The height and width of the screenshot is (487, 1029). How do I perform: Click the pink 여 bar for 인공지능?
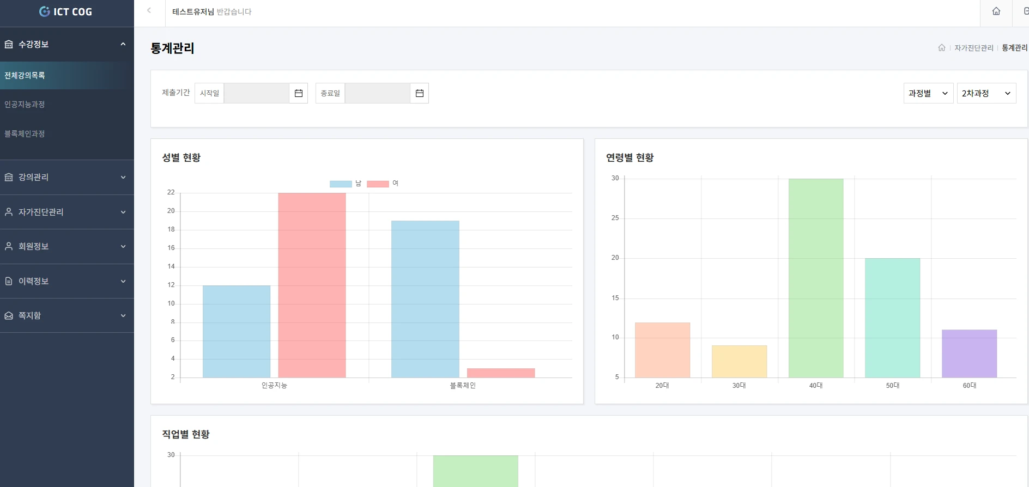tap(312, 285)
